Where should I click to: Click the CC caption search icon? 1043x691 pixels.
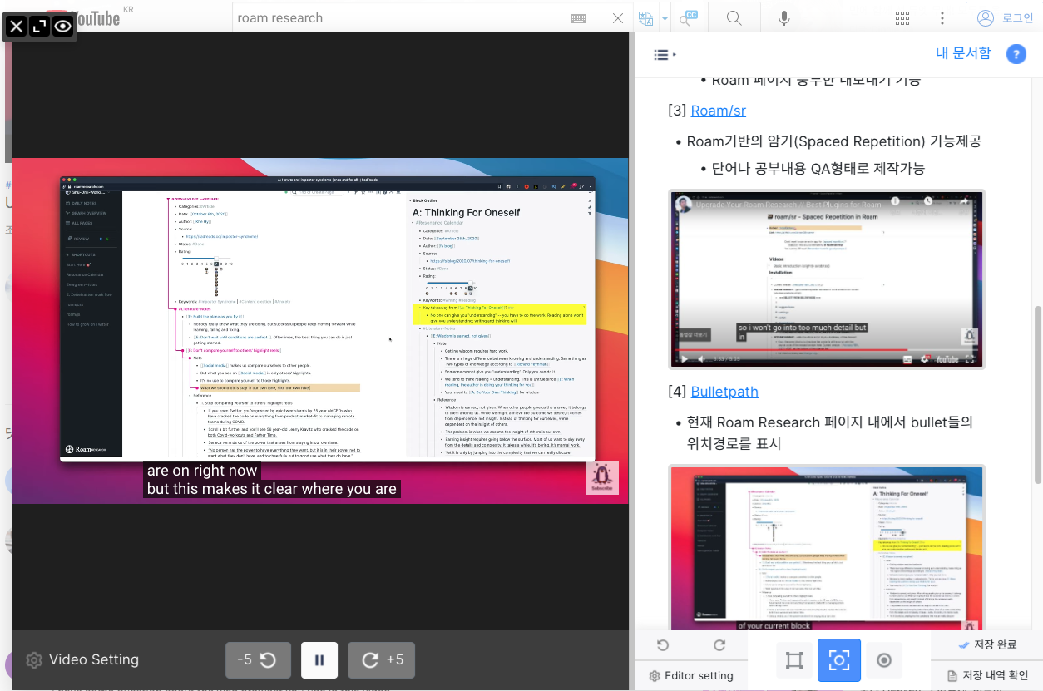[x=689, y=17]
